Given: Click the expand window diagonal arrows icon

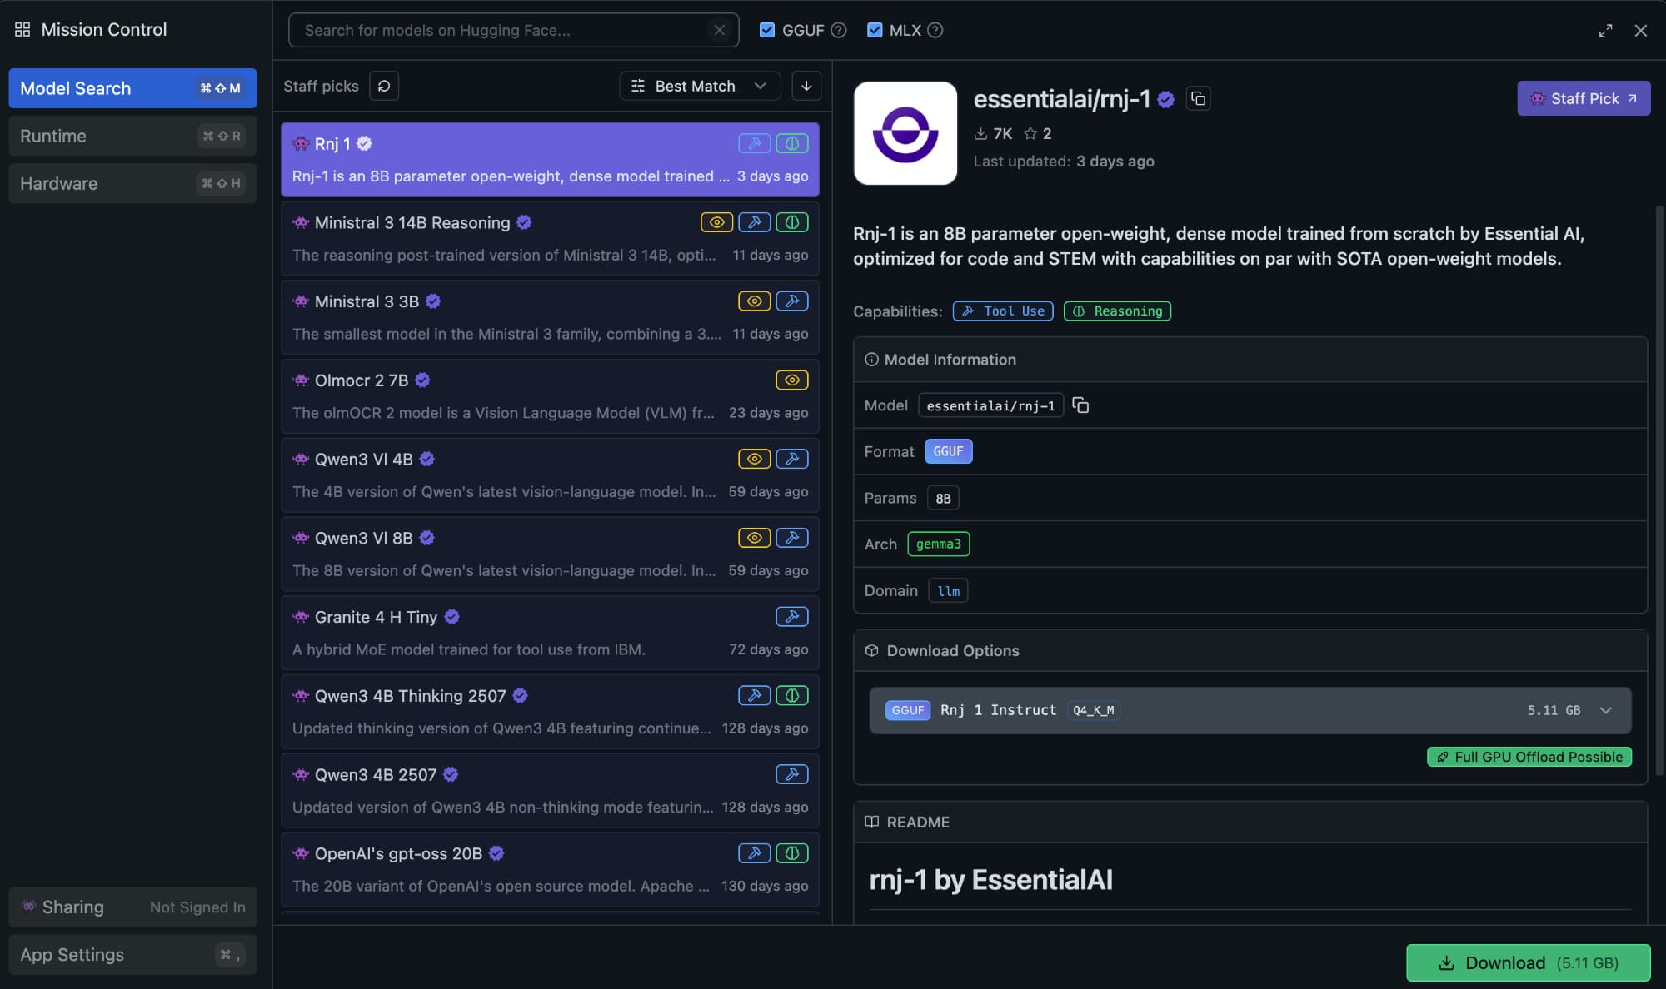Looking at the screenshot, I should click(1605, 31).
